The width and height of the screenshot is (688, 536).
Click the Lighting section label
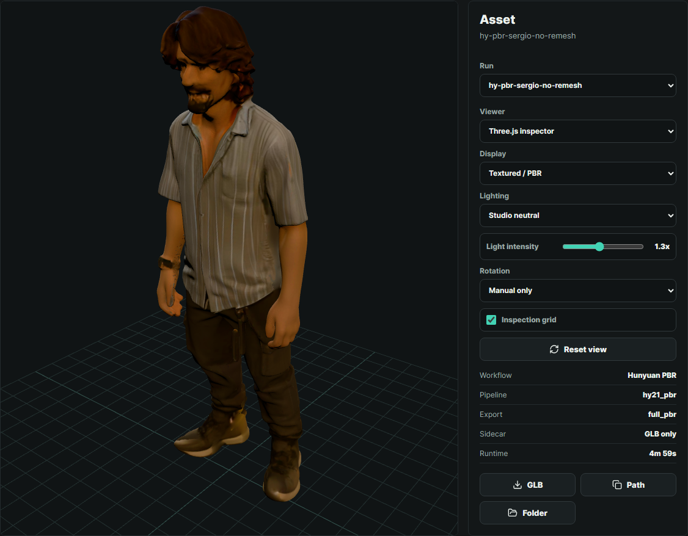click(x=494, y=196)
